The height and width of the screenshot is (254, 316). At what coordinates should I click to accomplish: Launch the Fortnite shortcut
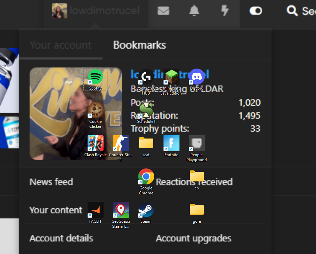coord(171,146)
